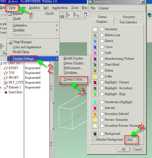Switch to the Geometry tab

129,17
